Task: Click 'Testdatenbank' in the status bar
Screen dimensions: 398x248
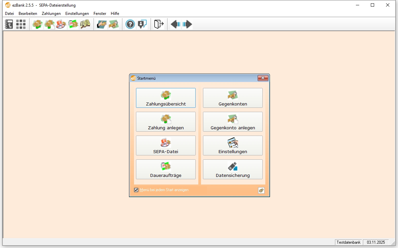Action: point(349,242)
